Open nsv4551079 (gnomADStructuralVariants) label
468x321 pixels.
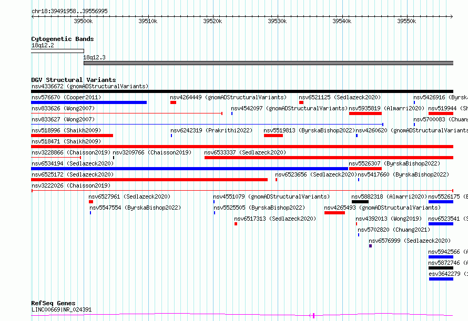272,196
